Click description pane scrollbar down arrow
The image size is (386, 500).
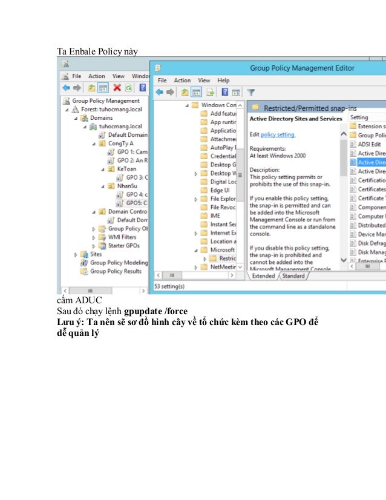coord(344,260)
